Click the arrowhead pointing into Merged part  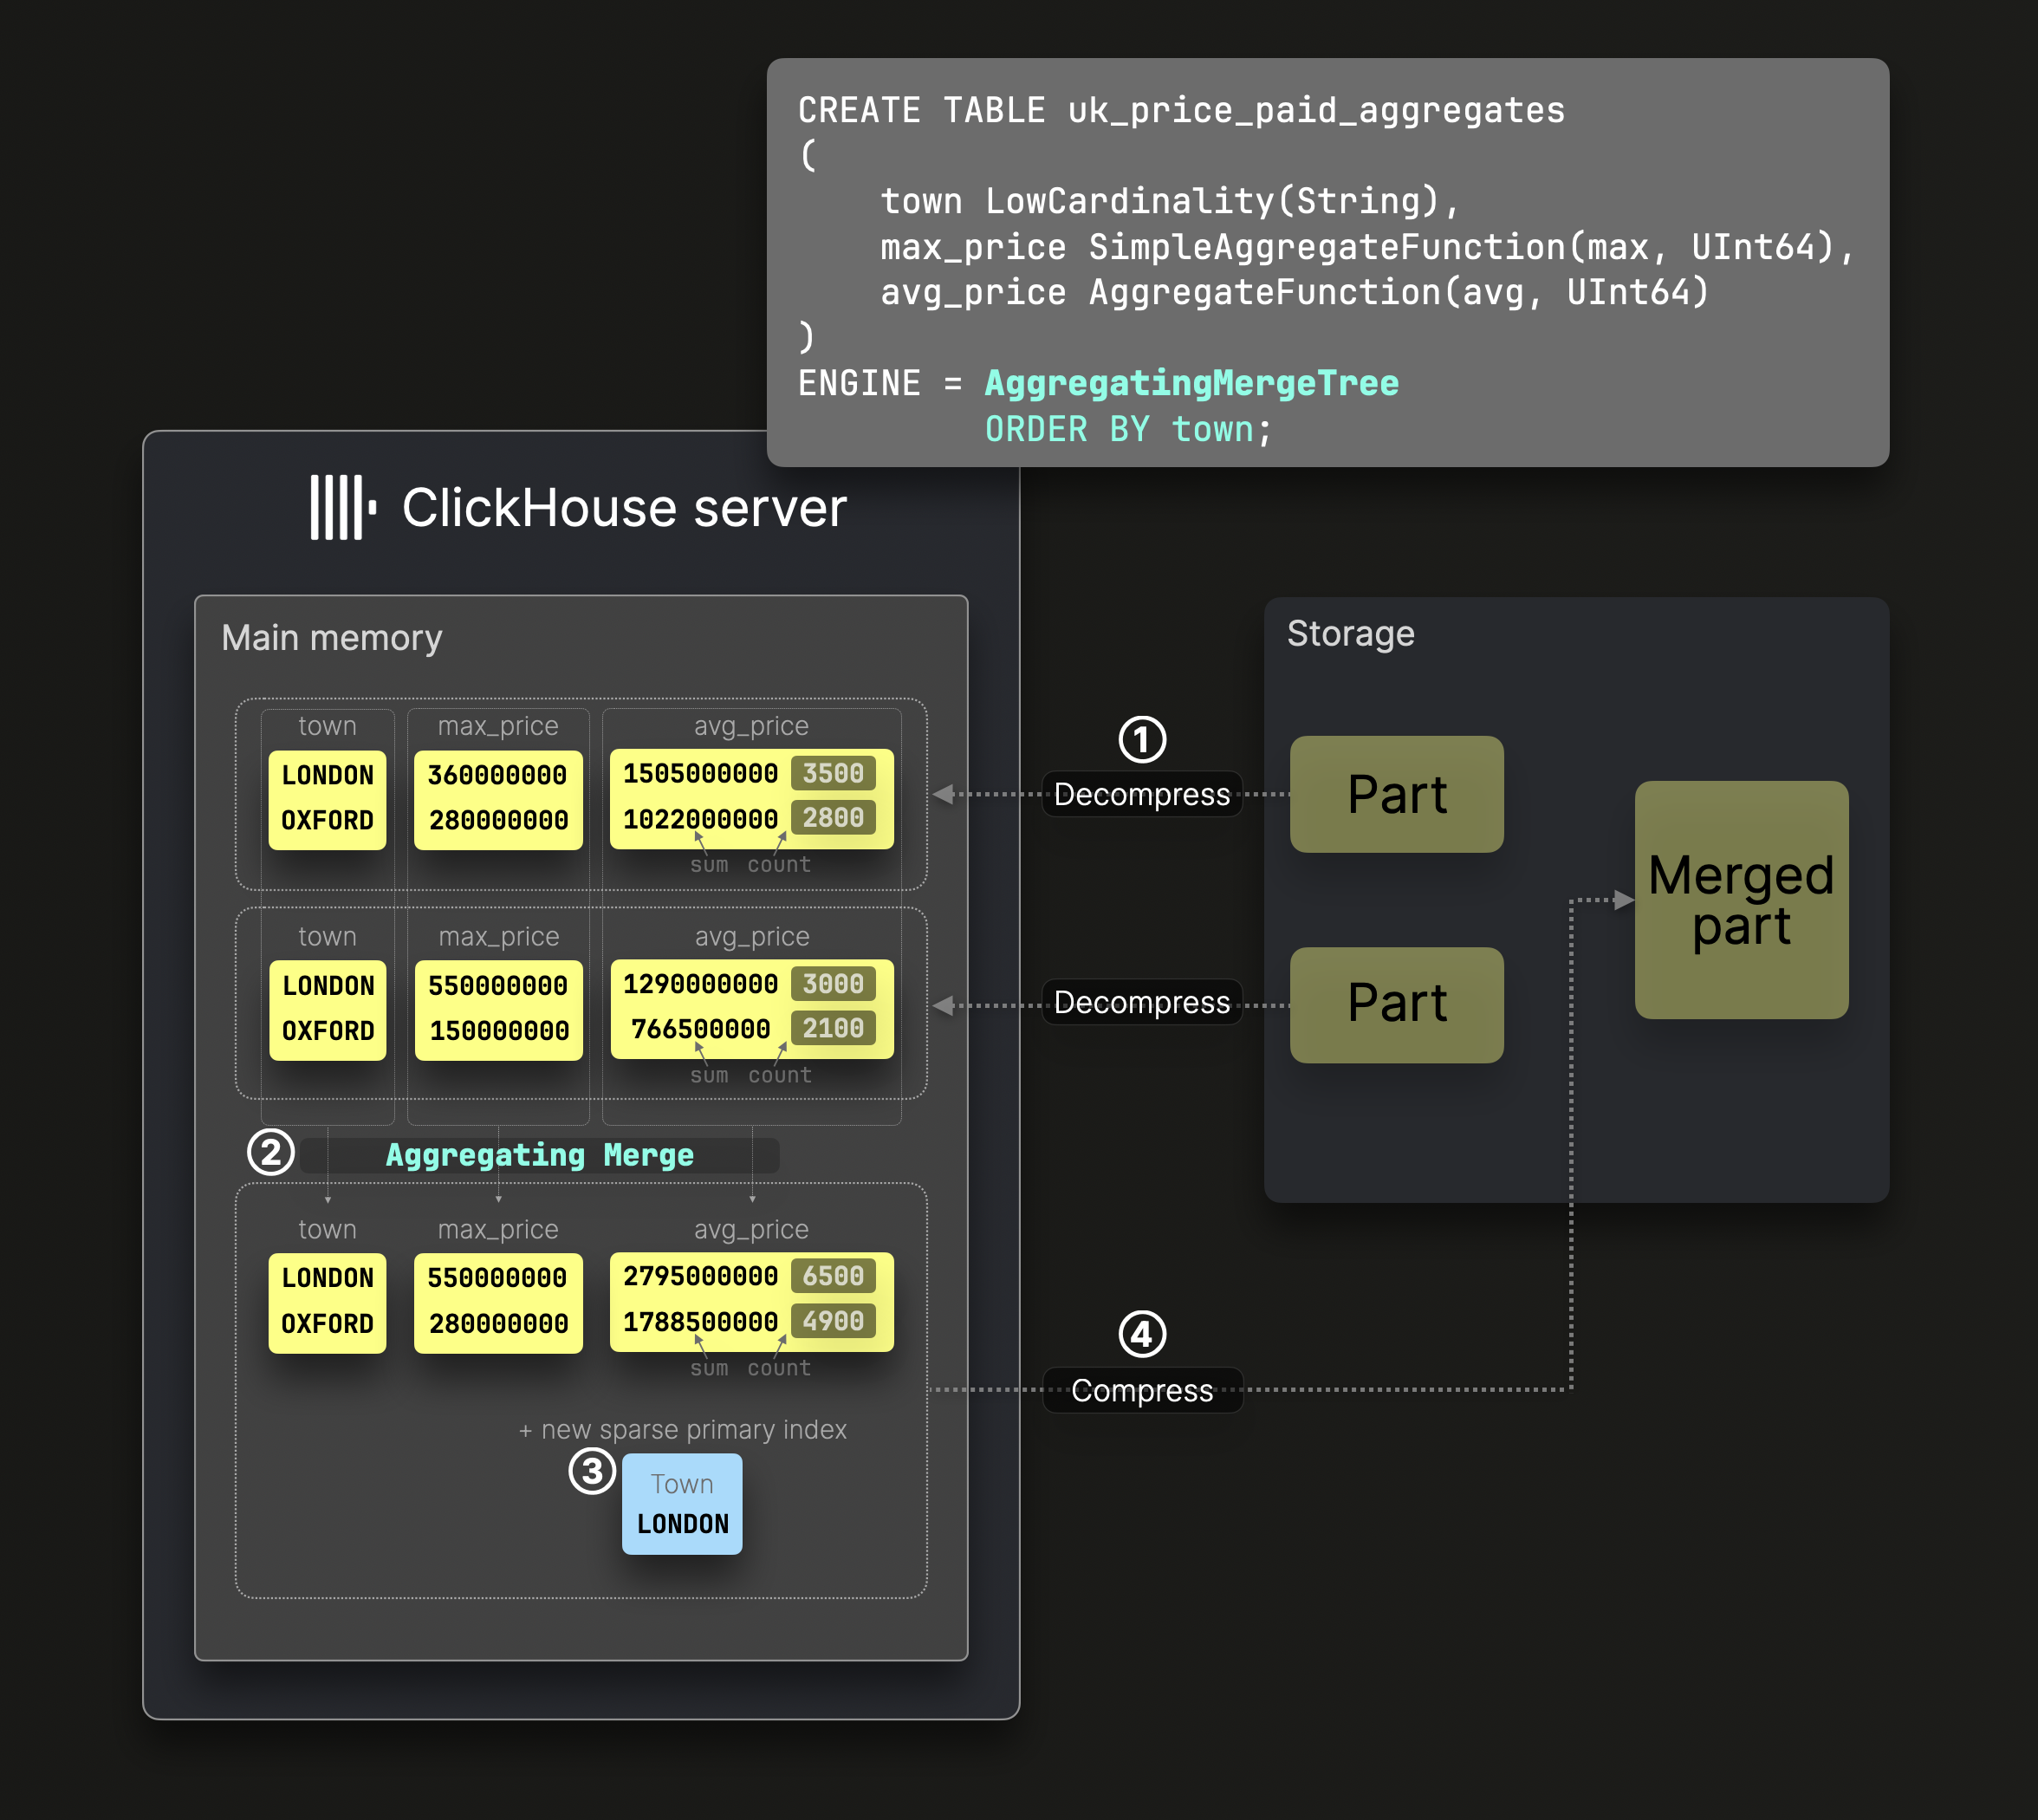tap(1624, 900)
